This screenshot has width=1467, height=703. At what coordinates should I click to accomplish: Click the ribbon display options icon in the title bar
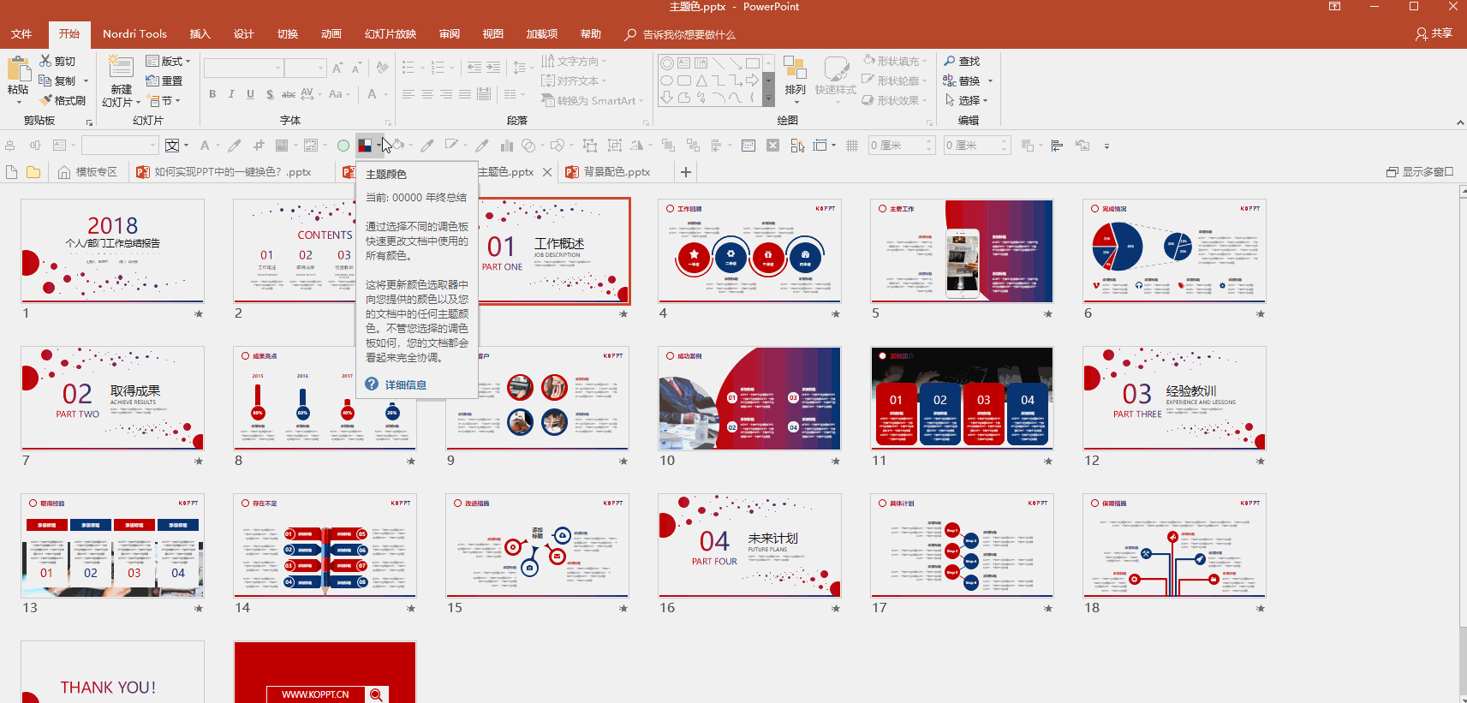point(1334,7)
